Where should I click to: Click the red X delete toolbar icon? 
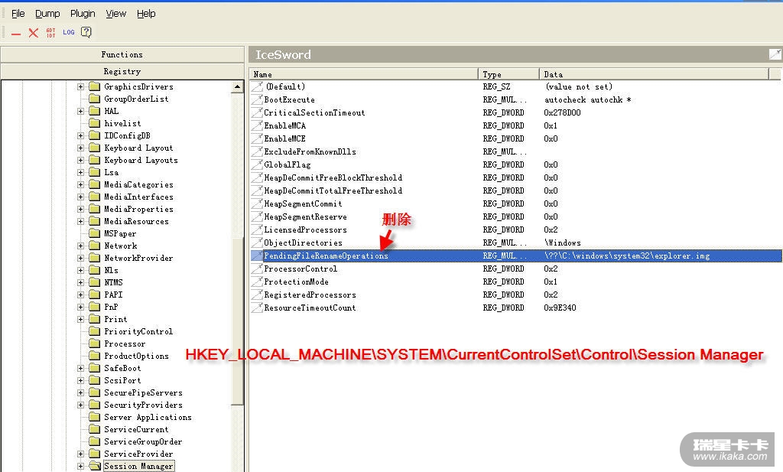pyautogui.click(x=33, y=33)
